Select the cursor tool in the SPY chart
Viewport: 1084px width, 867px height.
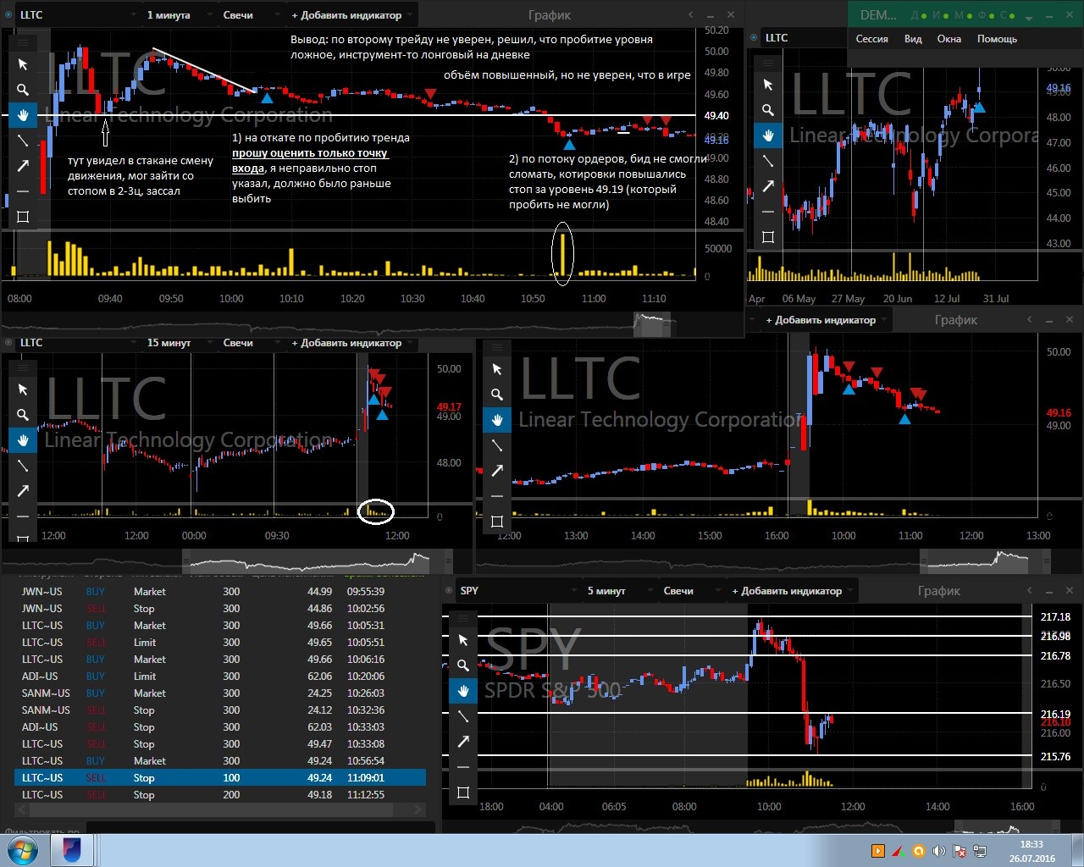[463, 640]
